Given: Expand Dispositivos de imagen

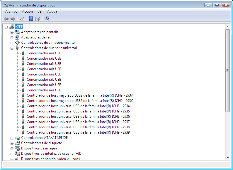Looking at the screenshot, I should (x=12, y=149).
